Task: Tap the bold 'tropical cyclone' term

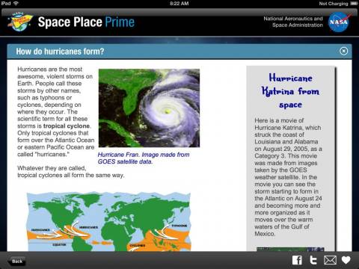Action: 67,126
